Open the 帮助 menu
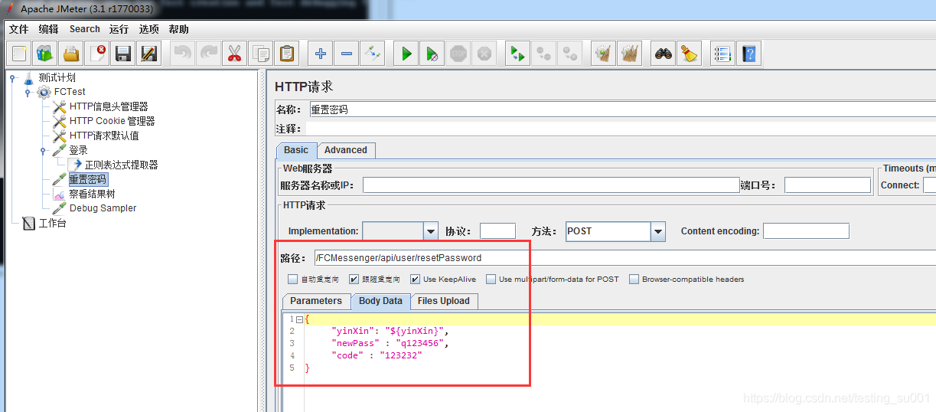 (x=178, y=29)
